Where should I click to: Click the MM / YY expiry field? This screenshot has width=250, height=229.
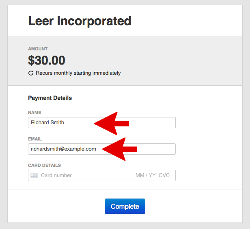click(146, 175)
